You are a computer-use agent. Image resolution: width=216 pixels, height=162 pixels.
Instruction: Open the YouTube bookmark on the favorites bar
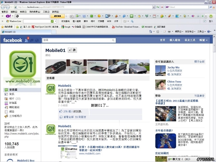click(126, 27)
